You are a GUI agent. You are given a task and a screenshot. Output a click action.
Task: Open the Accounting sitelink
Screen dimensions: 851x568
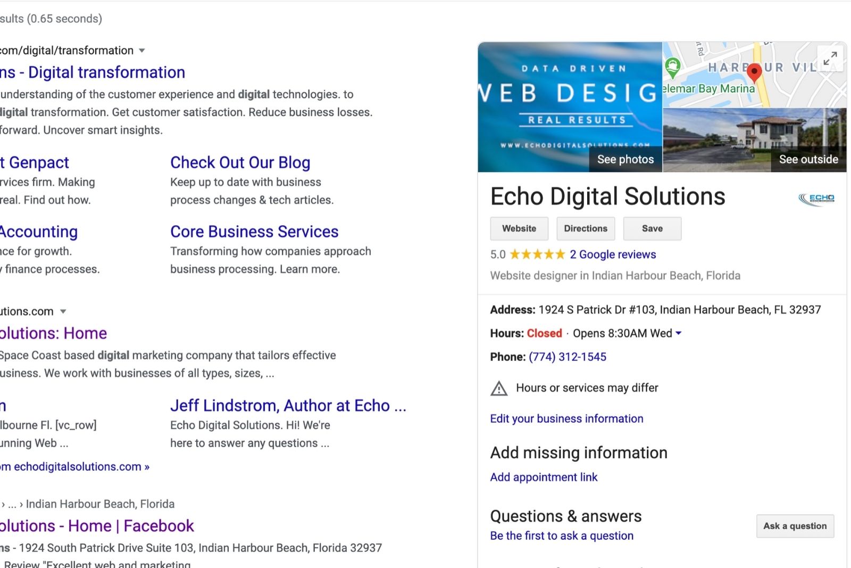tap(39, 232)
